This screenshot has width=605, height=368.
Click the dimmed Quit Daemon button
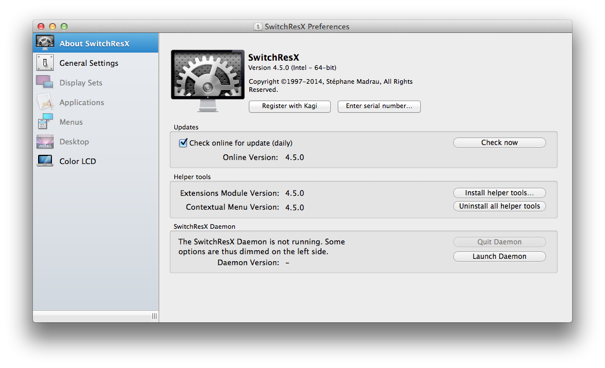click(499, 242)
